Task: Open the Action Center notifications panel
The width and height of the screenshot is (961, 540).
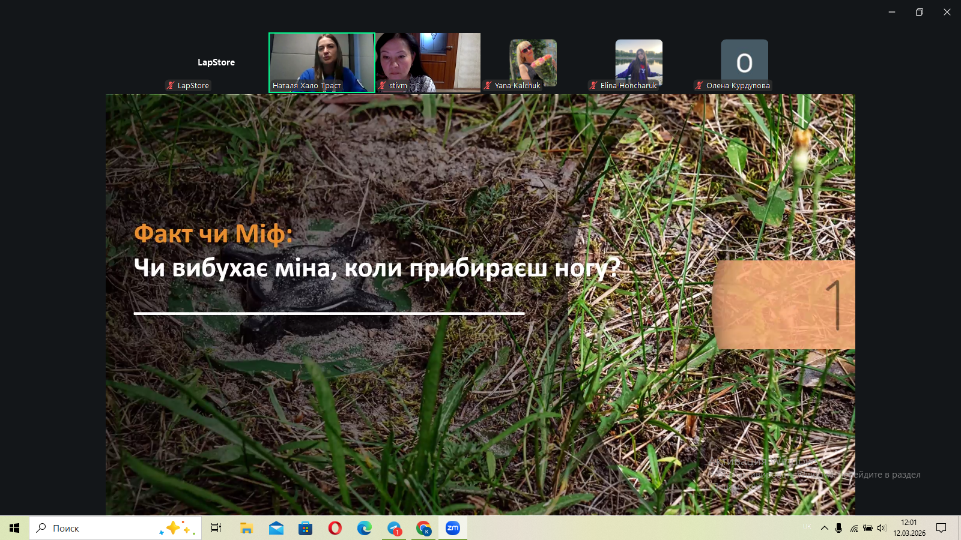Action: pyautogui.click(x=941, y=528)
